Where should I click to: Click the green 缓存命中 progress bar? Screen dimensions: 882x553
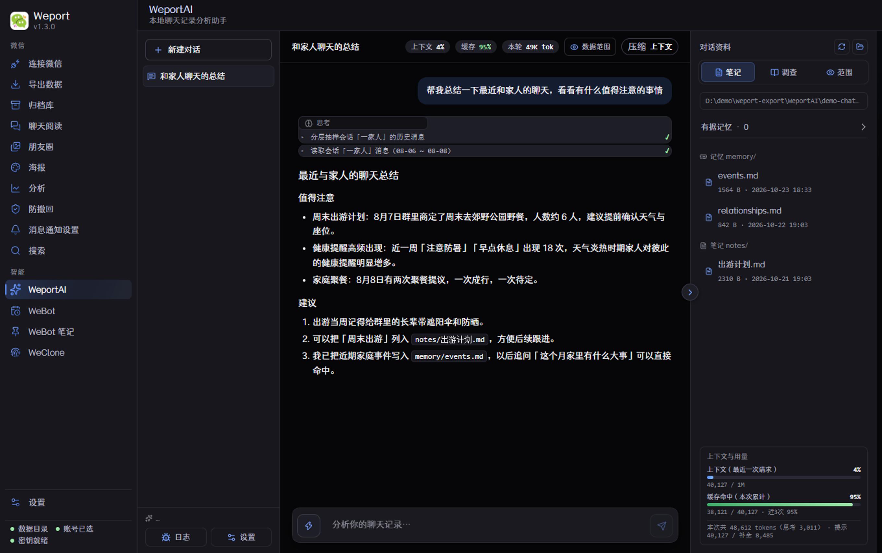(783, 505)
